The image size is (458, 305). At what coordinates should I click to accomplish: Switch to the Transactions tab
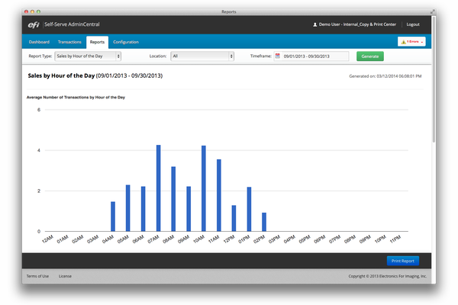69,42
